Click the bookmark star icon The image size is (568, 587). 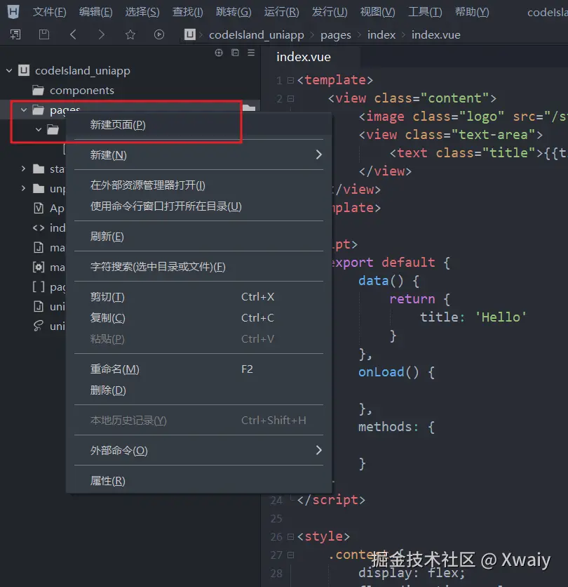[x=130, y=34]
